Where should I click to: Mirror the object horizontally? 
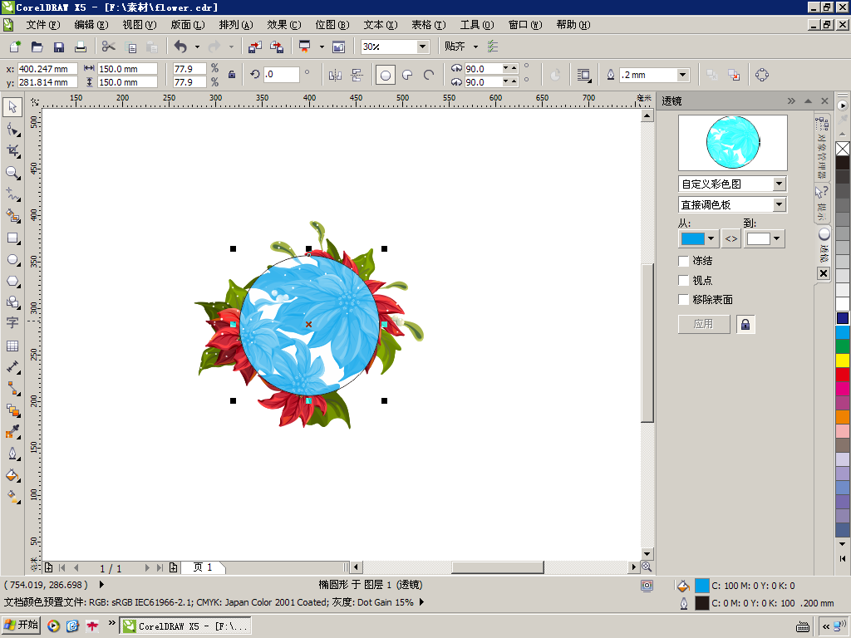pyautogui.click(x=335, y=75)
